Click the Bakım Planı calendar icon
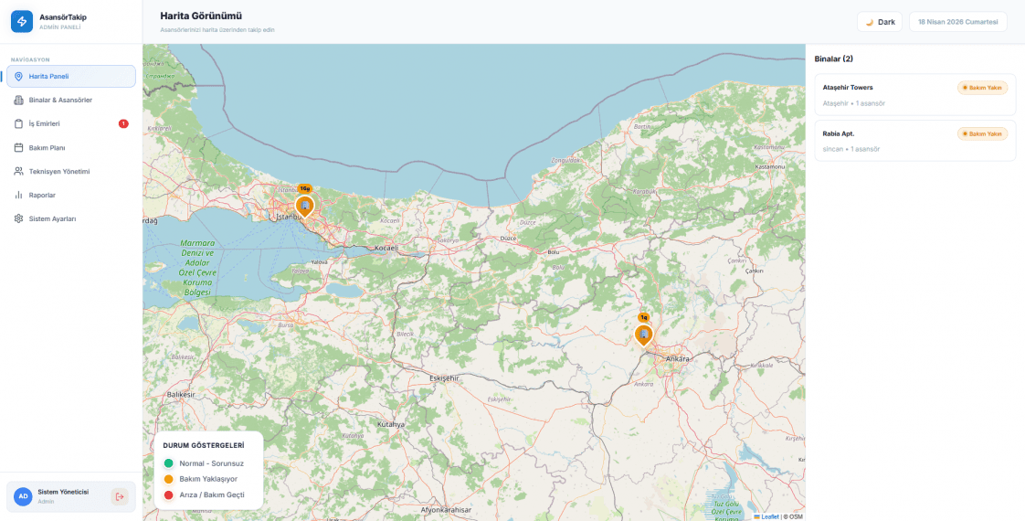 click(x=18, y=148)
